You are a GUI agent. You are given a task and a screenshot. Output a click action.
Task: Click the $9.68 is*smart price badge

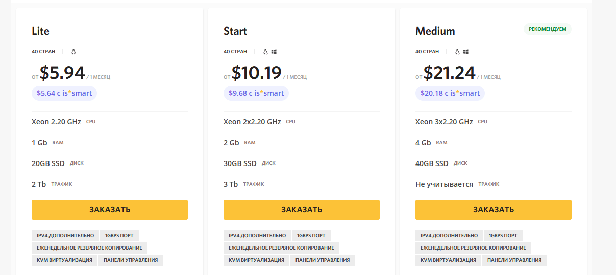coord(256,93)
